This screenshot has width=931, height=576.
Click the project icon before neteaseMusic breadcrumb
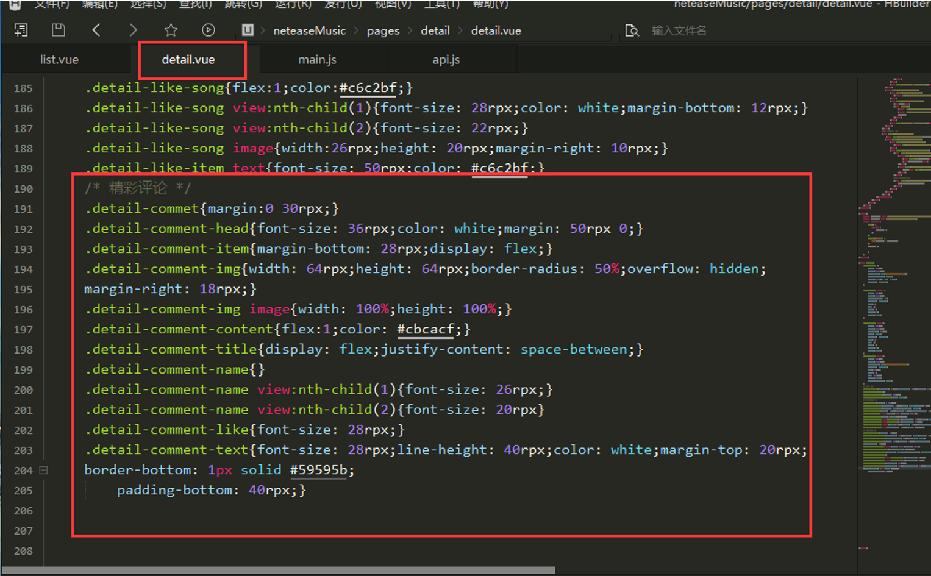[x=248, y=30]
